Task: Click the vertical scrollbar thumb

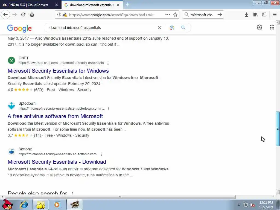Action: (x=278, y=129)
